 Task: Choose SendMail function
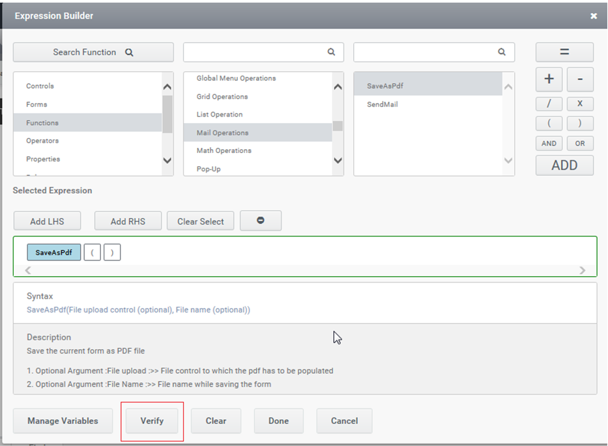point(382,104)
